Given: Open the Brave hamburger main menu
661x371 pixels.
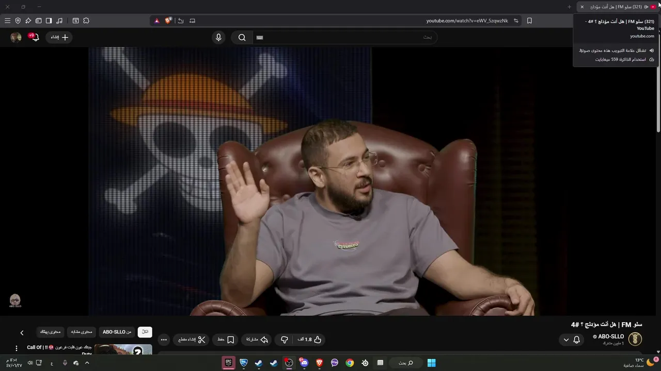Looking at the screenshot, I should [7, 21].
